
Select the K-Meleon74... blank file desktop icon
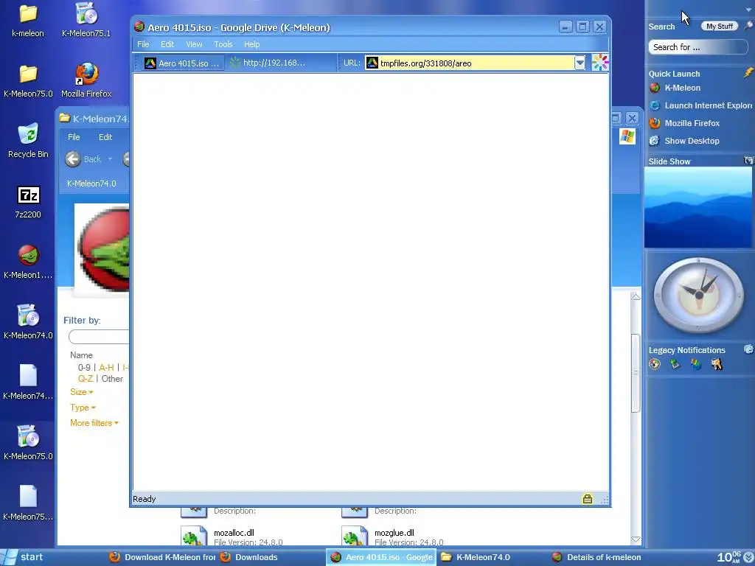click(28, 382)
